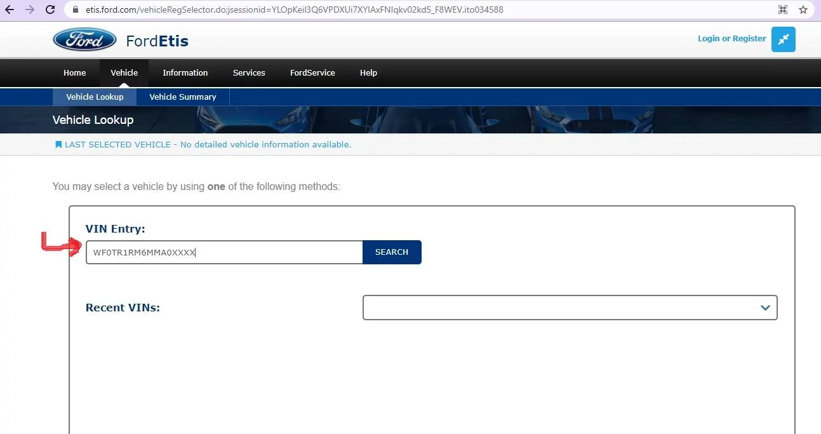Click the FordEtis title text
The image size is (821, 434).
(157, 41)
